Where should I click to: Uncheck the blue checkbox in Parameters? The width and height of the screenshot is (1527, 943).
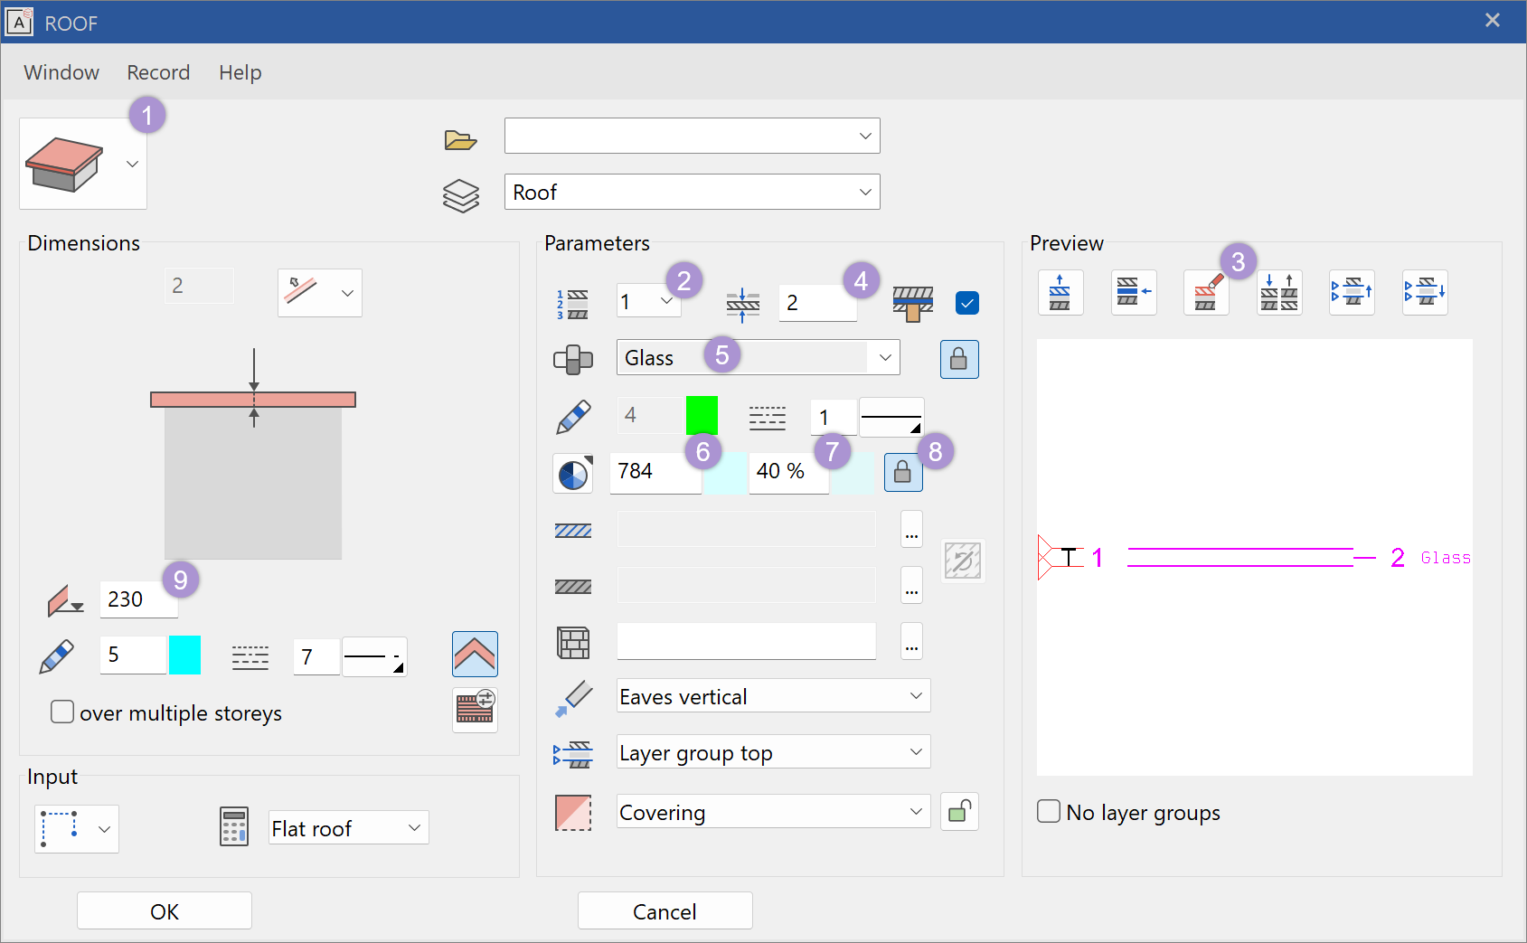[966, 303]
